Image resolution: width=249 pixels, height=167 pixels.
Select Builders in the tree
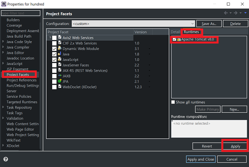(13, 20)
